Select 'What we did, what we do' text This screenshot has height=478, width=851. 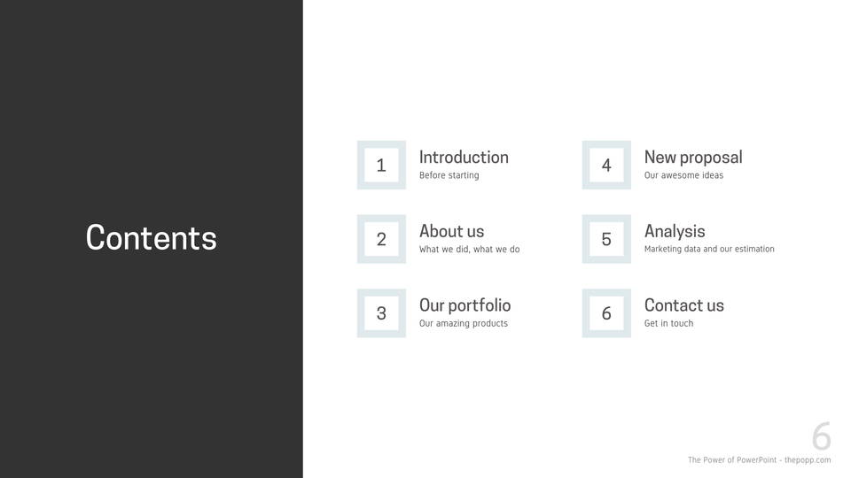(469, 250)
